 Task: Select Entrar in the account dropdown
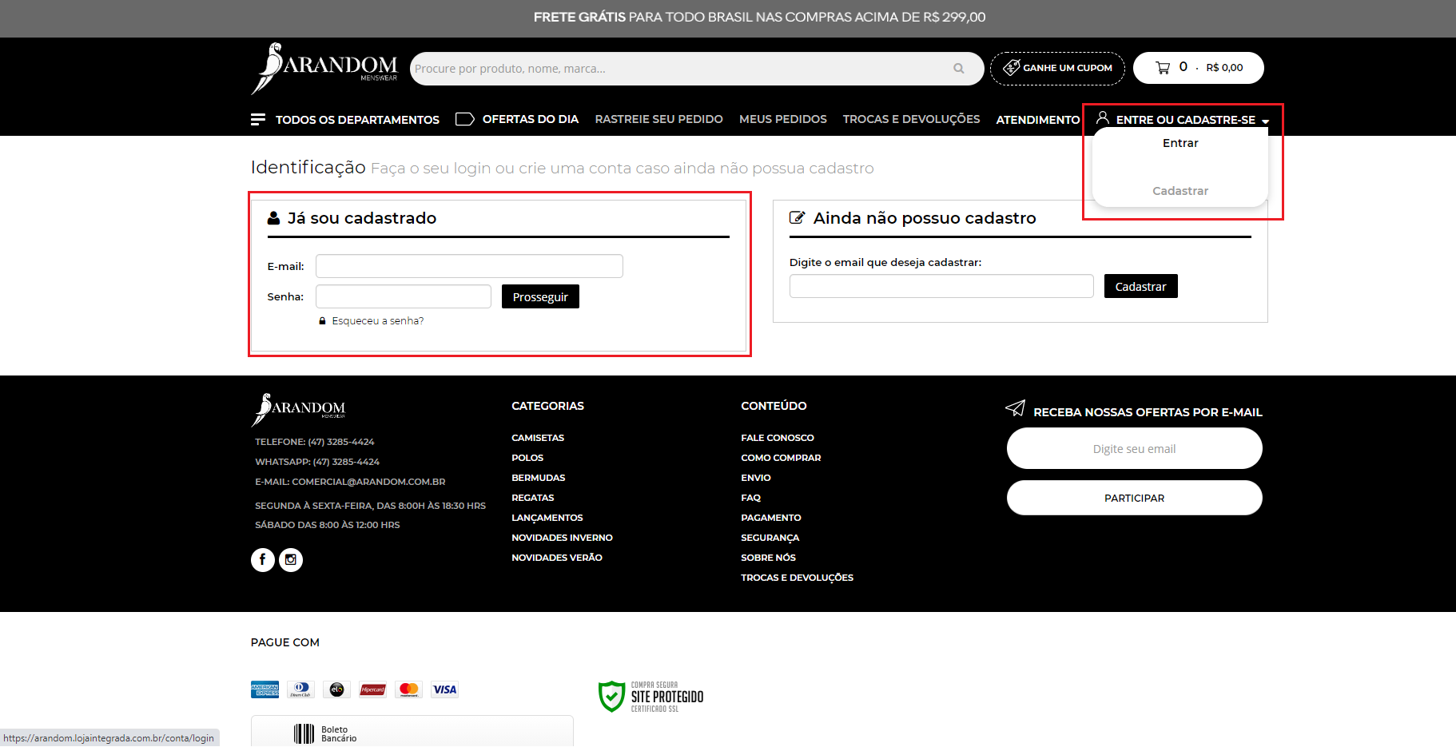1180,143
